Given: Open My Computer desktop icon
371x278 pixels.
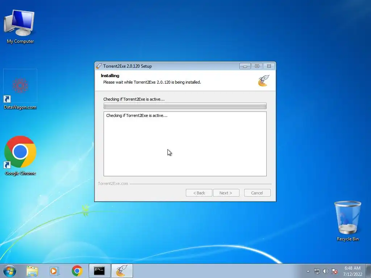Looking at the screenshot, I should [20, 27].
